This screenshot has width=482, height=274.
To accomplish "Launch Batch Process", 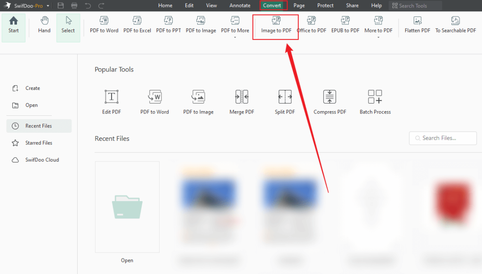I will click(375, 100).
